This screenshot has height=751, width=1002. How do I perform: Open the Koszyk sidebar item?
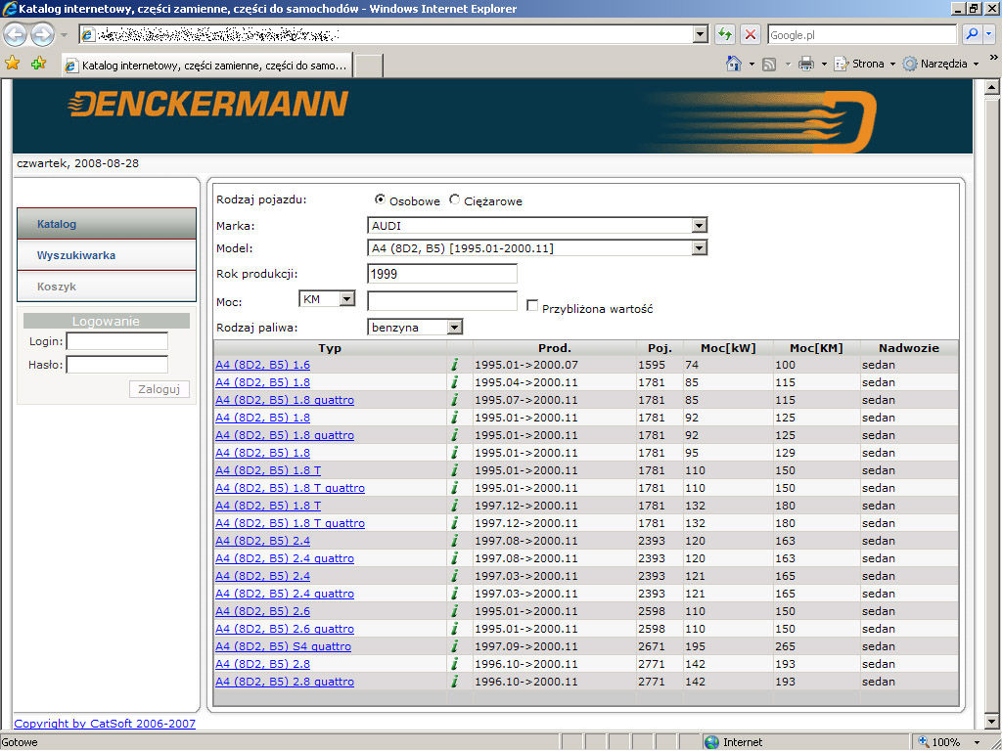click(x=107, y=287)
